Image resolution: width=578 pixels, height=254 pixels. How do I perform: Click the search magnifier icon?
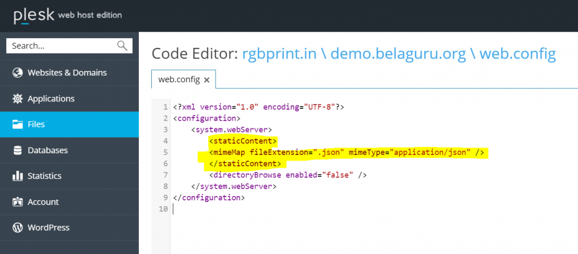coord(122,46)
